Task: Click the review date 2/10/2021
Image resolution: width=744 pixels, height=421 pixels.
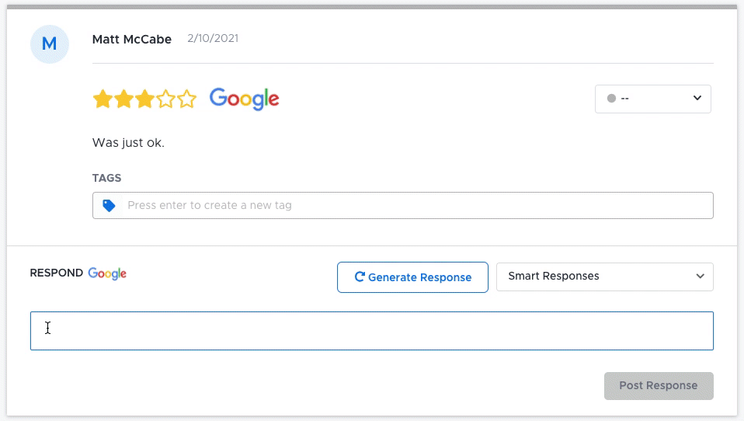Action: [213, 38]
